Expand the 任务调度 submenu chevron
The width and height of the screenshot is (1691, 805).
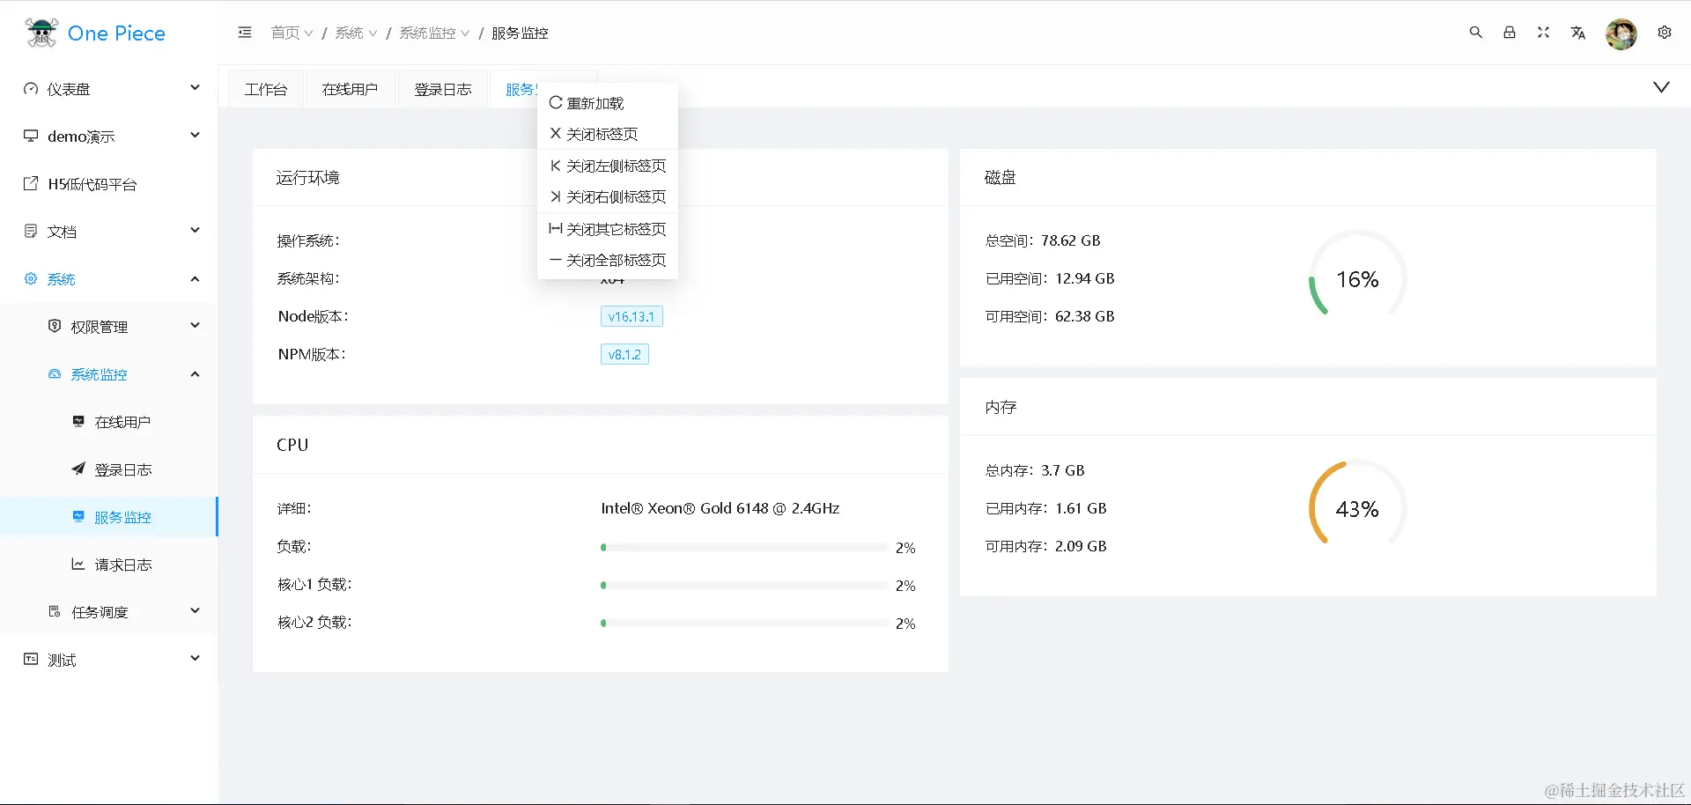[x=196, y=610]
